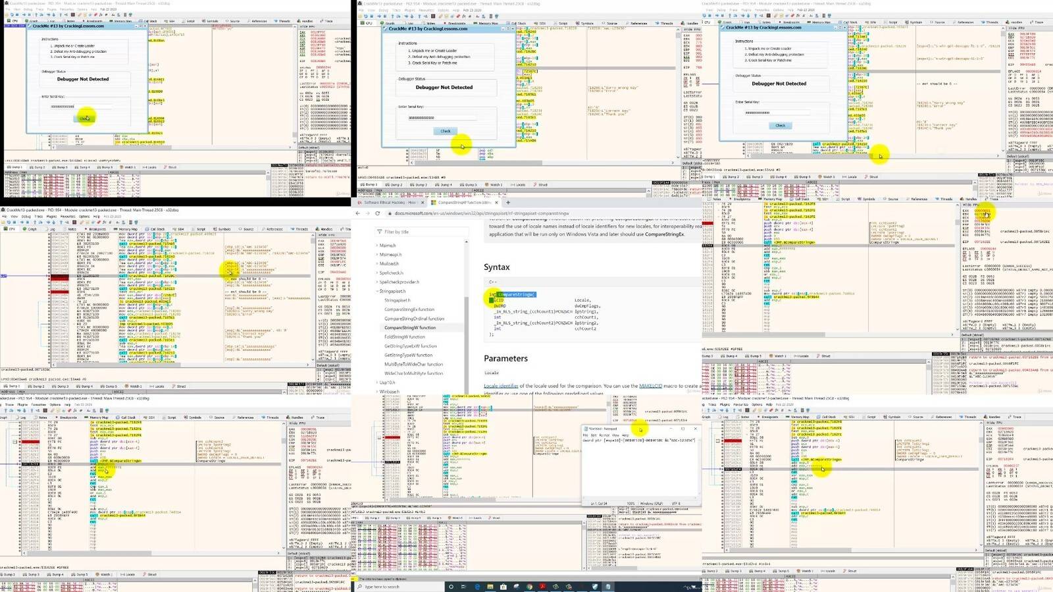The height and width of the screenshot is (592, 1053).
Task: Close the CompareStringW function browser tab
Action: tap(496, 202)
